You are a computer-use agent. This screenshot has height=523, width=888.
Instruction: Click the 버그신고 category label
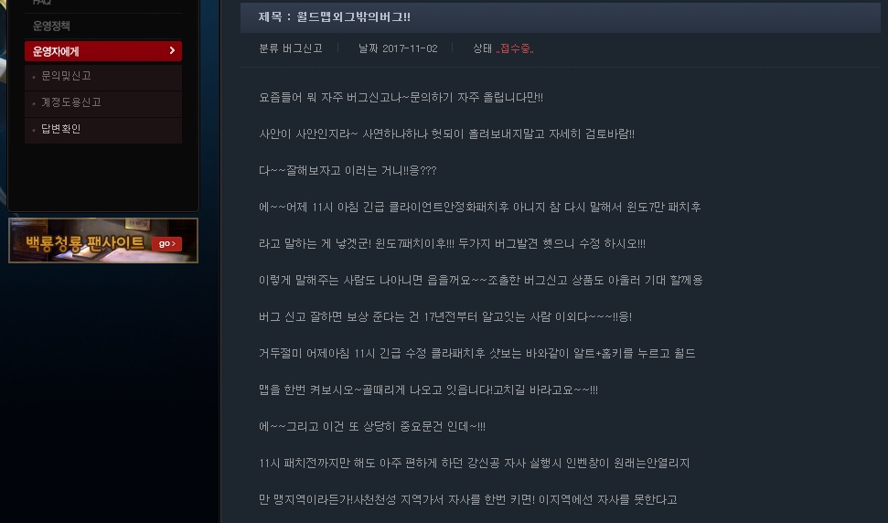303,48
